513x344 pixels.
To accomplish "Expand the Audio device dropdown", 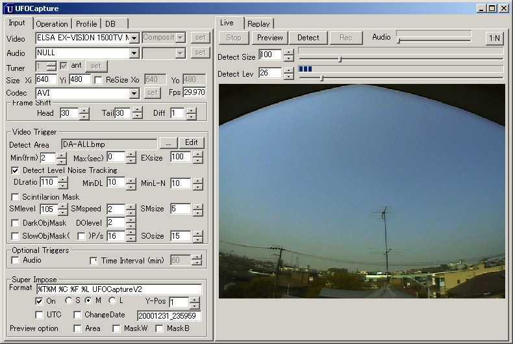I will point(134,53).
